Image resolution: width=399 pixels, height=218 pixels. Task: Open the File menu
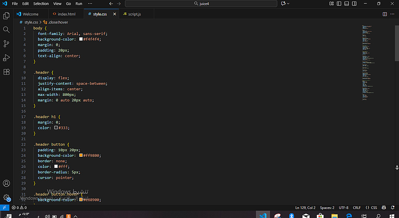pyautogui.click(x=15, y=4)
